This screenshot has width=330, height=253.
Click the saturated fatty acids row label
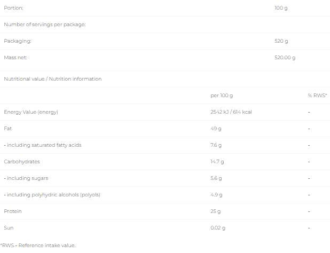43,145
